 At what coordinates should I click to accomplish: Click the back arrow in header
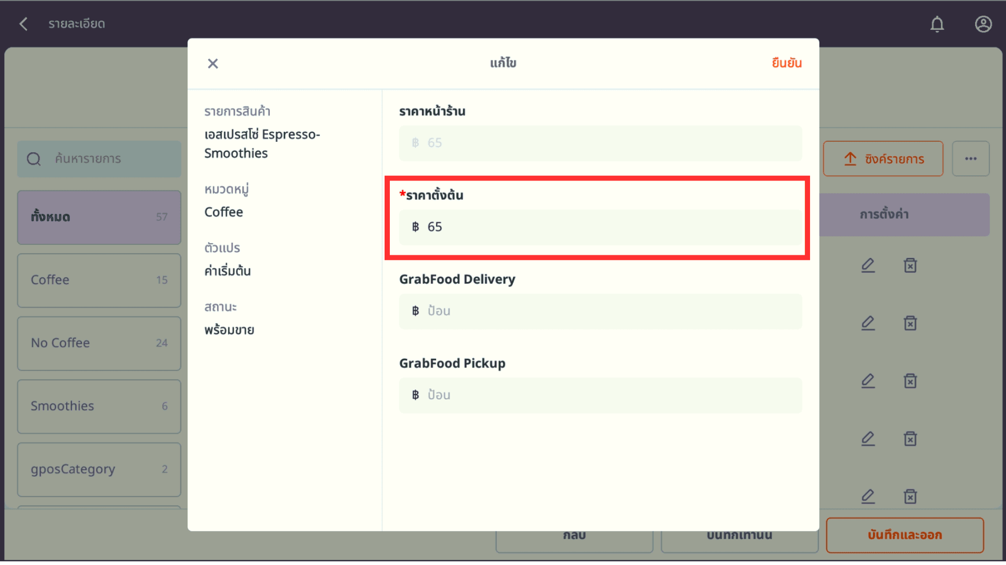tap(24, 24)
